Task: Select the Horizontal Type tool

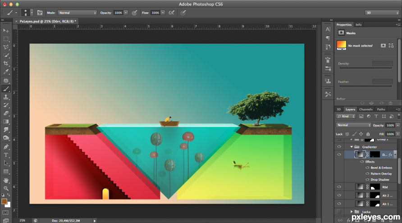Action: point(6,155)
